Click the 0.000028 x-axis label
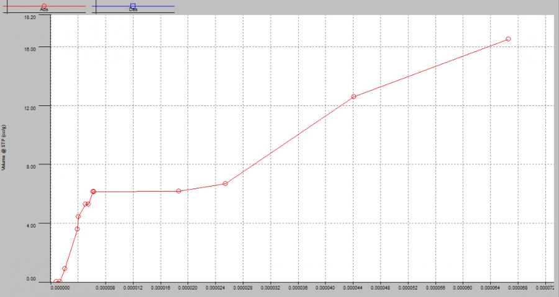The image size is (559, 297). coord(243,288)
